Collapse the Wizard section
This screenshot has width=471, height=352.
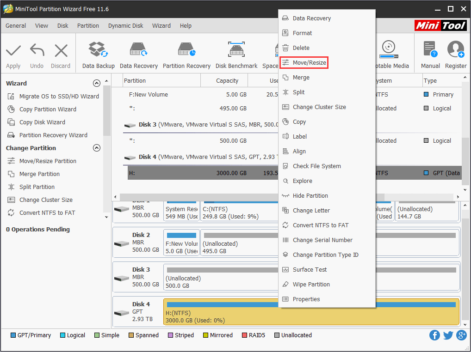96,83
